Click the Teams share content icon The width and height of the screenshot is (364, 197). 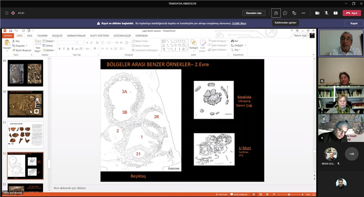click(336, 13)
